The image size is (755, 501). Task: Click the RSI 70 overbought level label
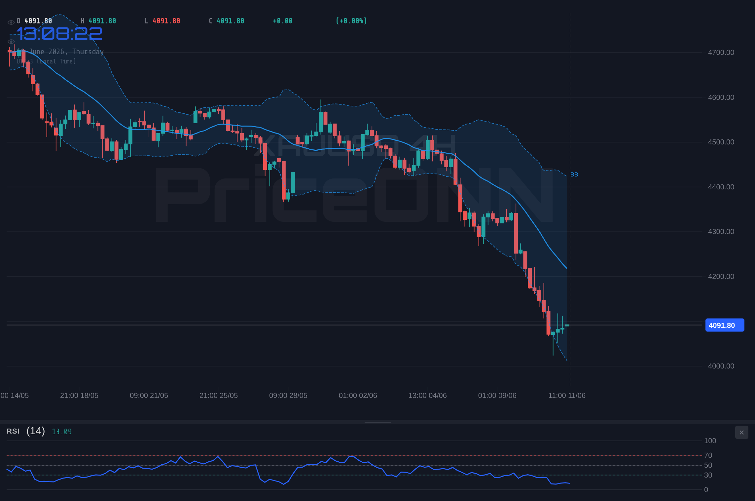pos(708,455)
